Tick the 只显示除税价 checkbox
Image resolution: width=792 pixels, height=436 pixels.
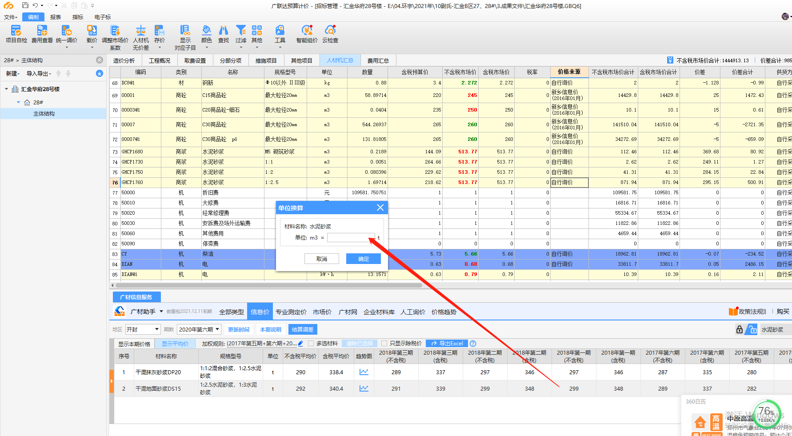tap(384, 344)
